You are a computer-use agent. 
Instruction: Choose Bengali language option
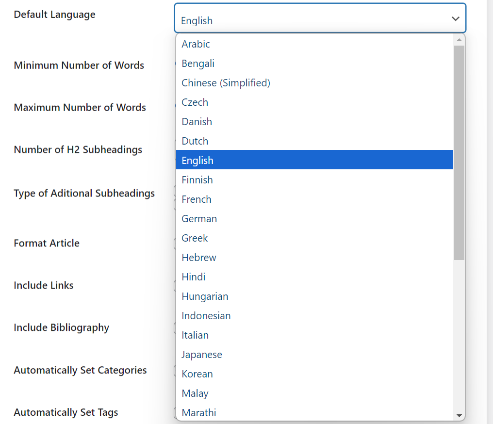point(314,64)
